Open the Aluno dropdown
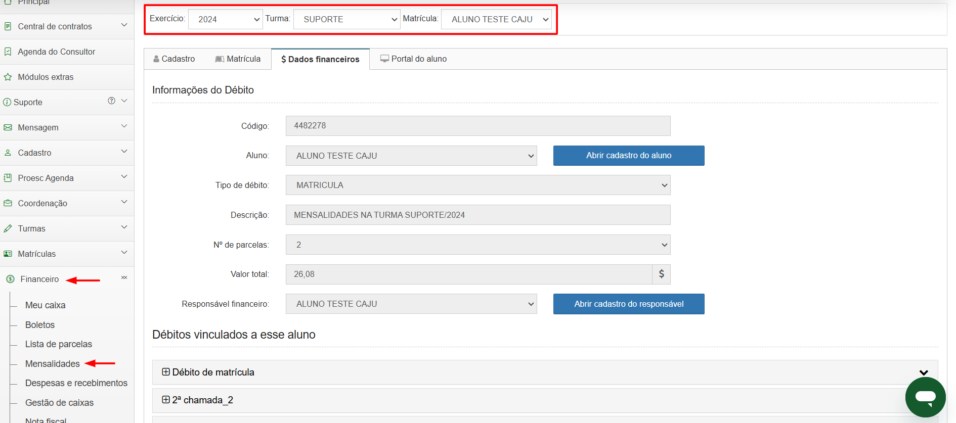Image resolution: width=956 pixels, height=423 pixels. 411,156
